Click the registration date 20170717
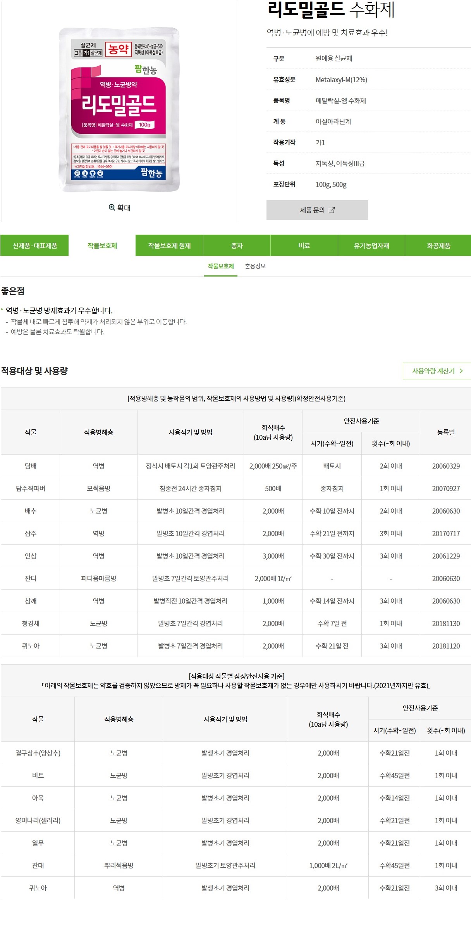 (446, 533)
